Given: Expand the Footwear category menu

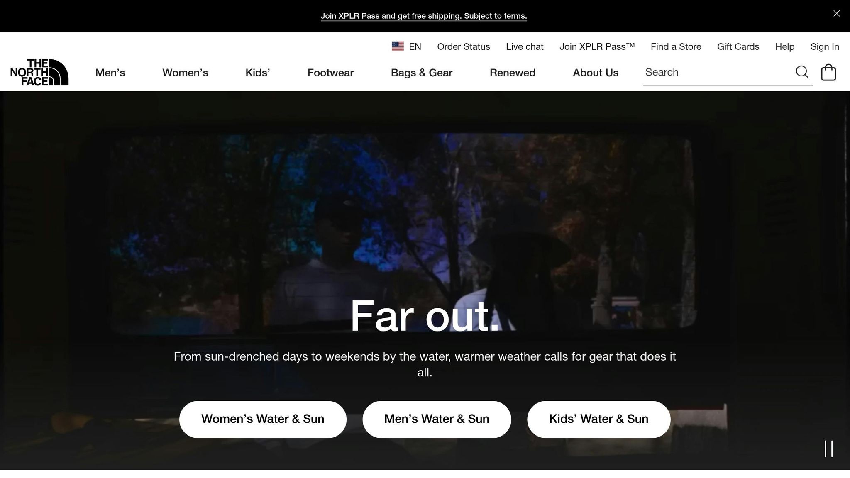Looking at the screenshot, I should point(330,73).
